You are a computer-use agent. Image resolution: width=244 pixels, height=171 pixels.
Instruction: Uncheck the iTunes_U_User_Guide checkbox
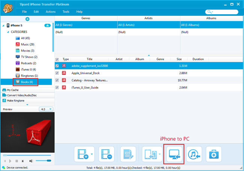(57, 87)
